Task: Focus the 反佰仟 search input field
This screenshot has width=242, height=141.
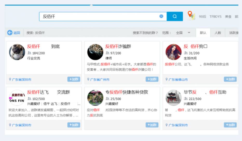Action: tap(99, 16)
